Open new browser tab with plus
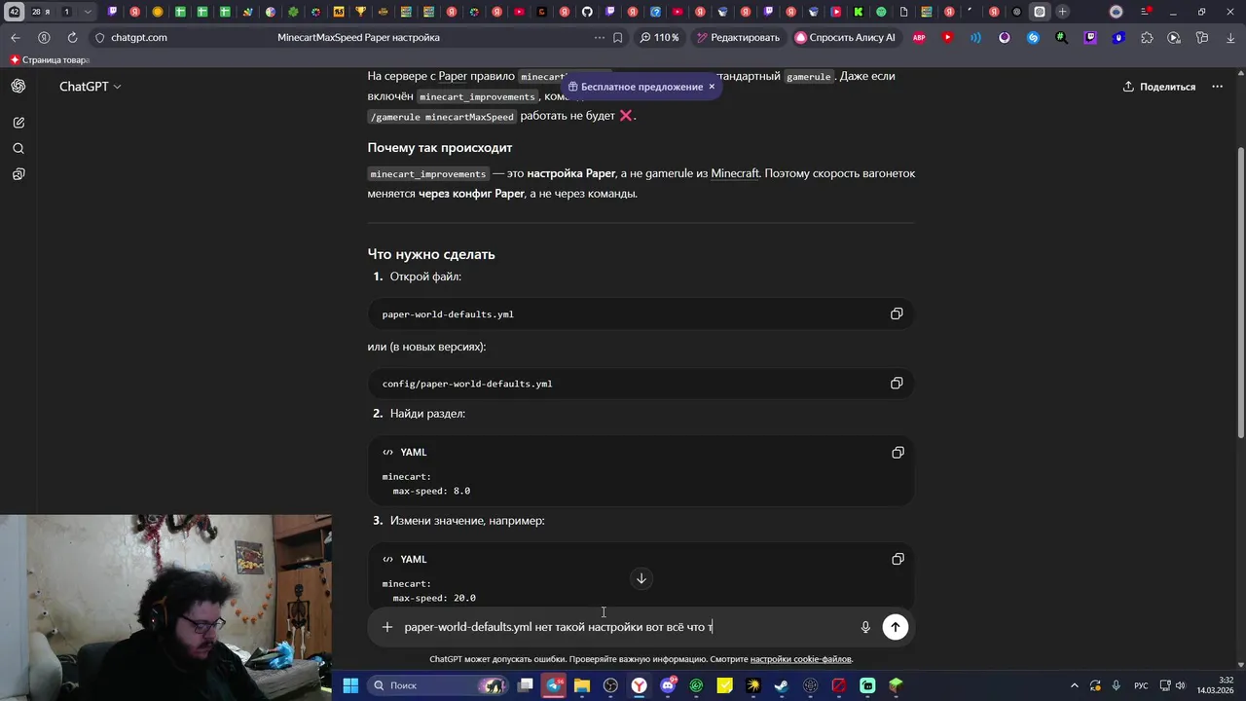The height and width of the screenshot is (701, 1246). coord(1062,12)
